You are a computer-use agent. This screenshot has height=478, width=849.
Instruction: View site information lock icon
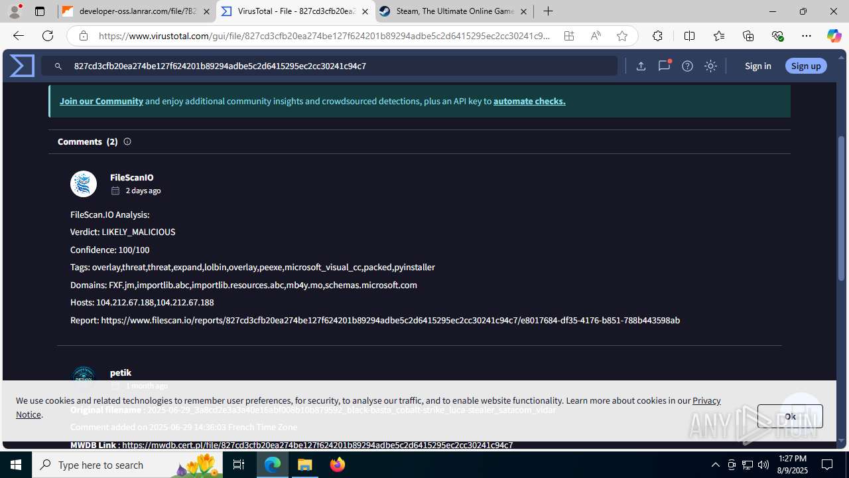coord(84,36)
